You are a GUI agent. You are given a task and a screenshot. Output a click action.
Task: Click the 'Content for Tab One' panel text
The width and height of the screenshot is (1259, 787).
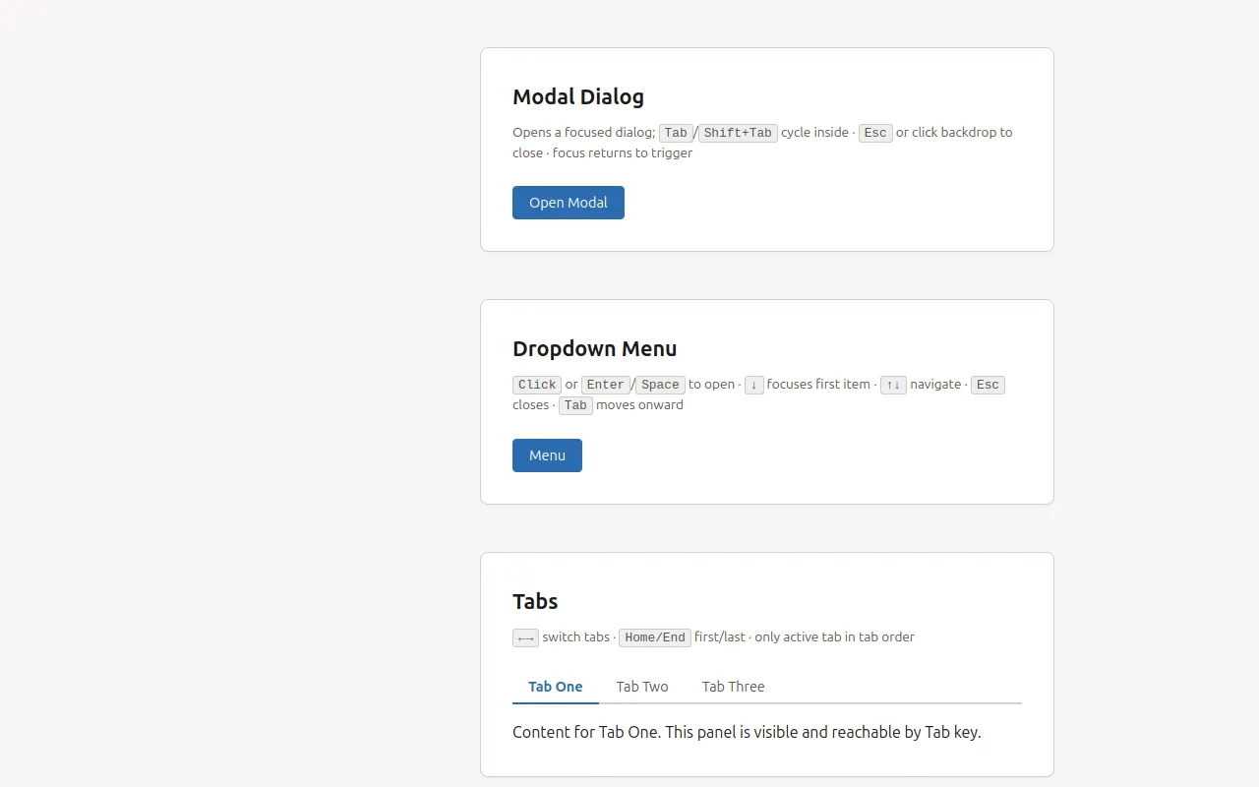click(x=747, y=732)
